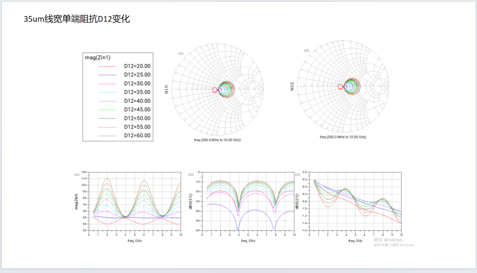Image resolution: width=477 pixels, height=273 pixels.
Task: Click the red D12=20.00 legend line
Action: point(107,66)
